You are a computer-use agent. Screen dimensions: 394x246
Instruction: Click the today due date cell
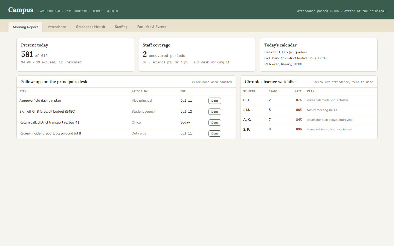click(x=185, y=122)
